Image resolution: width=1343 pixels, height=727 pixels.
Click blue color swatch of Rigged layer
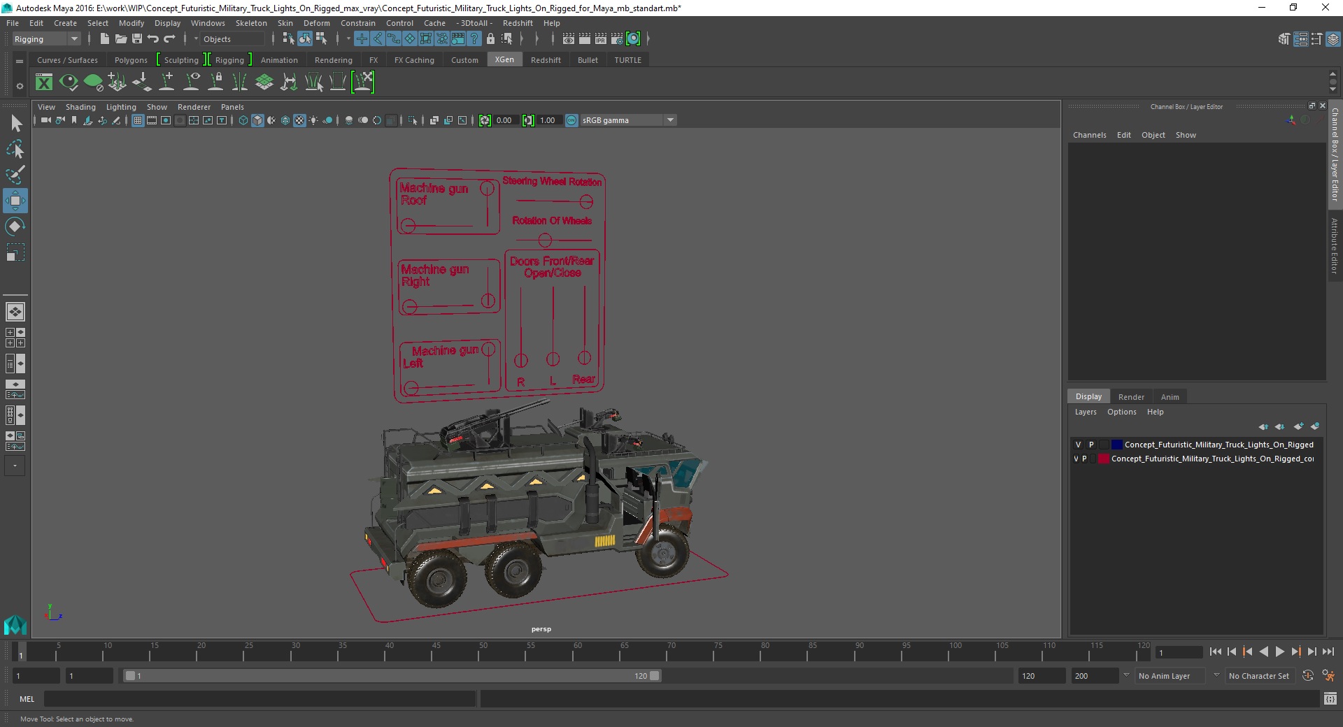click(x=1116, y=445)
